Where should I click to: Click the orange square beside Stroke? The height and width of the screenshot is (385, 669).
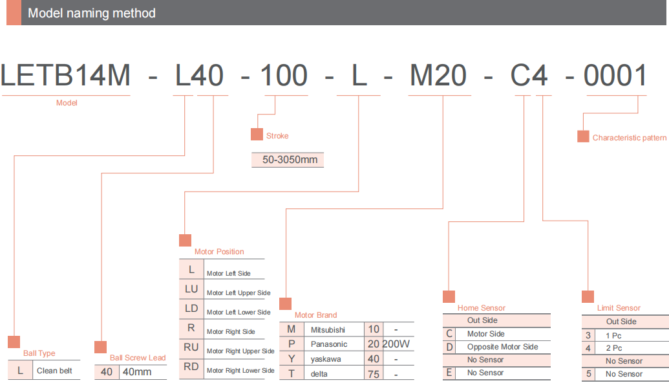[x=257, y=135]
